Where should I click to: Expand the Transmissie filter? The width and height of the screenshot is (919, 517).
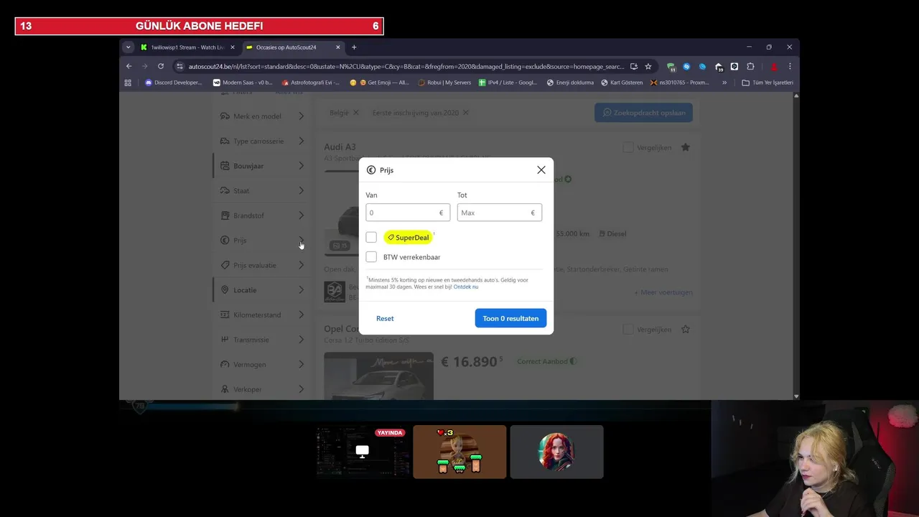261,340
